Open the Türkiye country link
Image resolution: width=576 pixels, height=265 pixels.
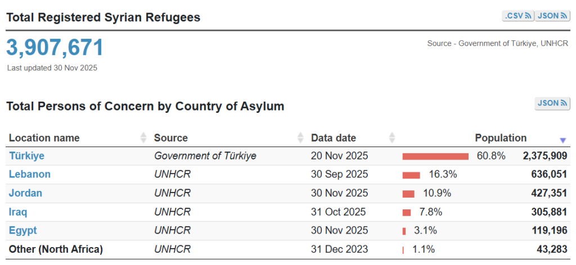point(26,156)
